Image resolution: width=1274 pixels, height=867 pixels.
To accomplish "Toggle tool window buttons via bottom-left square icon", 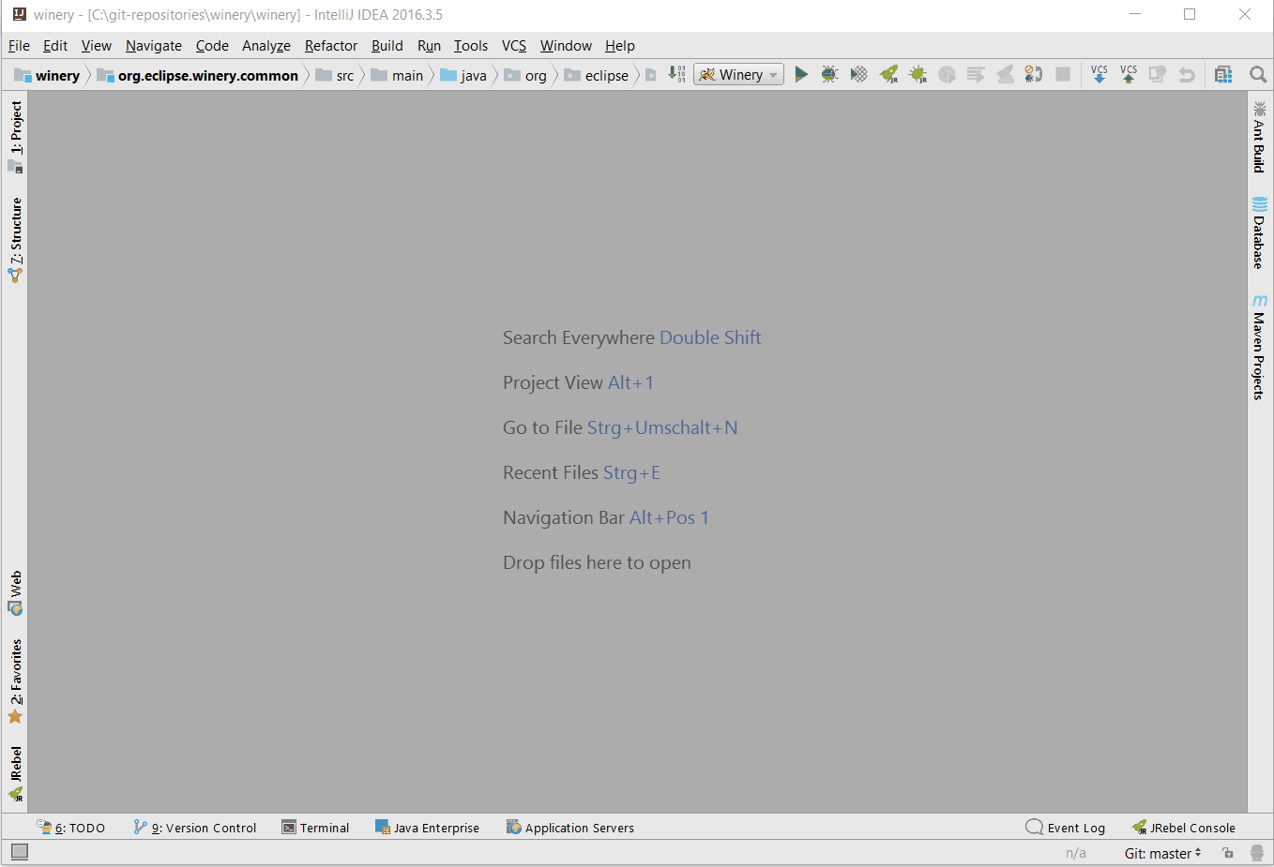I will coord(20,851).
